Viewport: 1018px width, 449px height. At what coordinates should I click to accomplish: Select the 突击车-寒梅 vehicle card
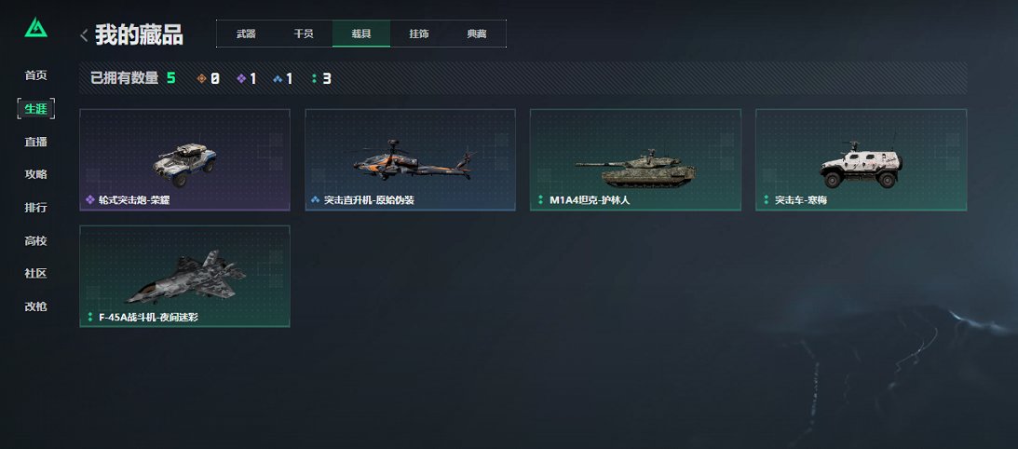point(861,160)
